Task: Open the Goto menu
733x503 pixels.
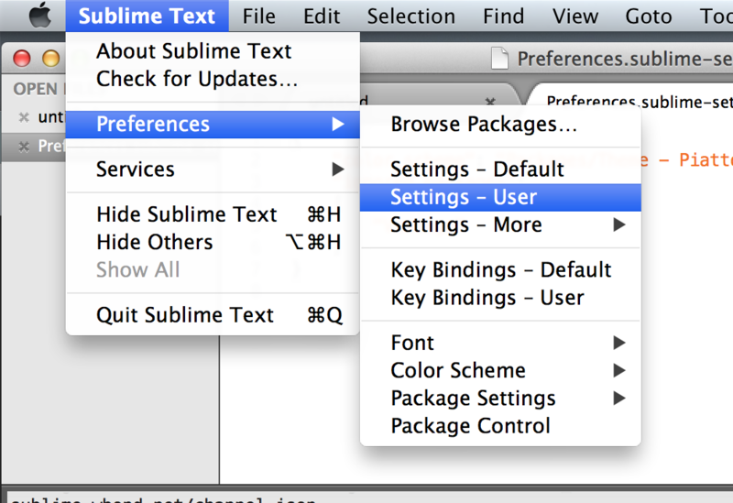Action: (649, 16)
